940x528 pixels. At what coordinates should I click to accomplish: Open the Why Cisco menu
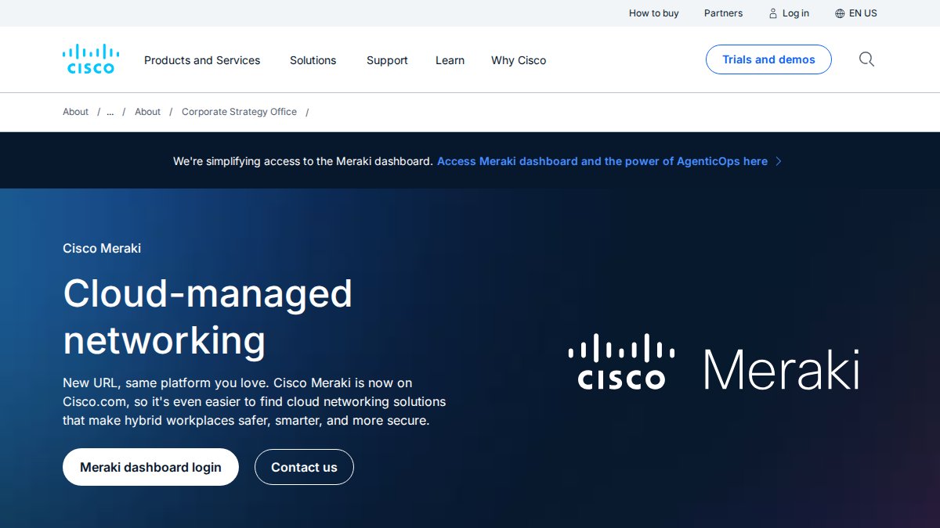tap(519, 60)
